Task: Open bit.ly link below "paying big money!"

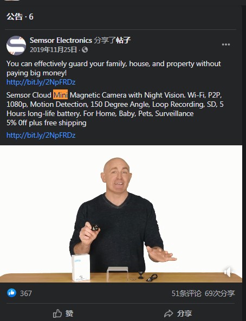Action: 41,82
